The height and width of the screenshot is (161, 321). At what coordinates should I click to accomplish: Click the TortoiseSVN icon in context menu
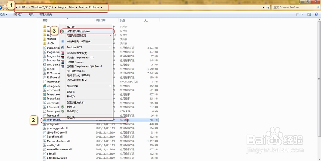point(63,47)
